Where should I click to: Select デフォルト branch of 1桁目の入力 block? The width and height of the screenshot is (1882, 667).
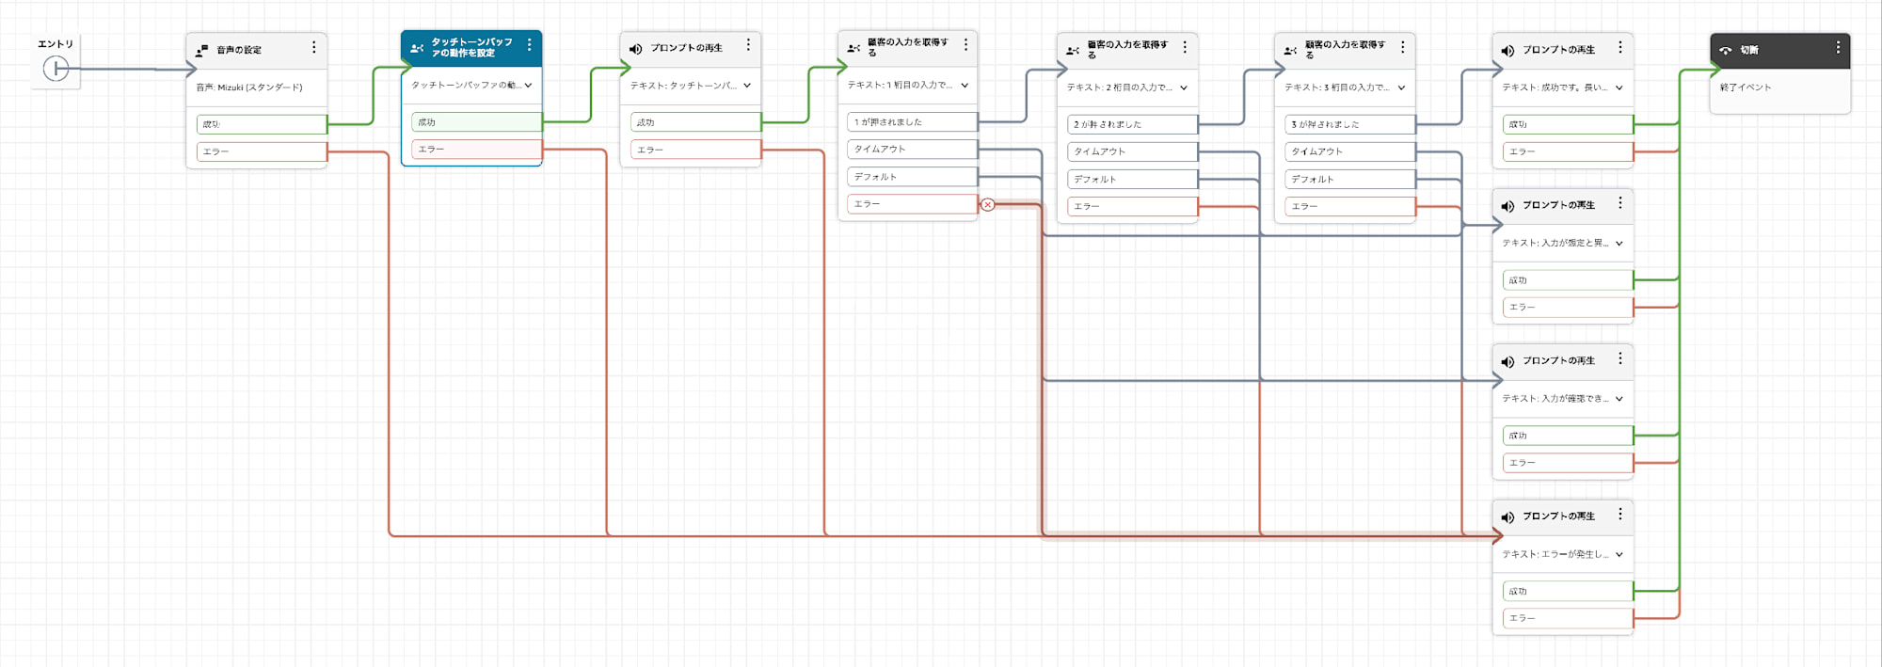(913, 177)
